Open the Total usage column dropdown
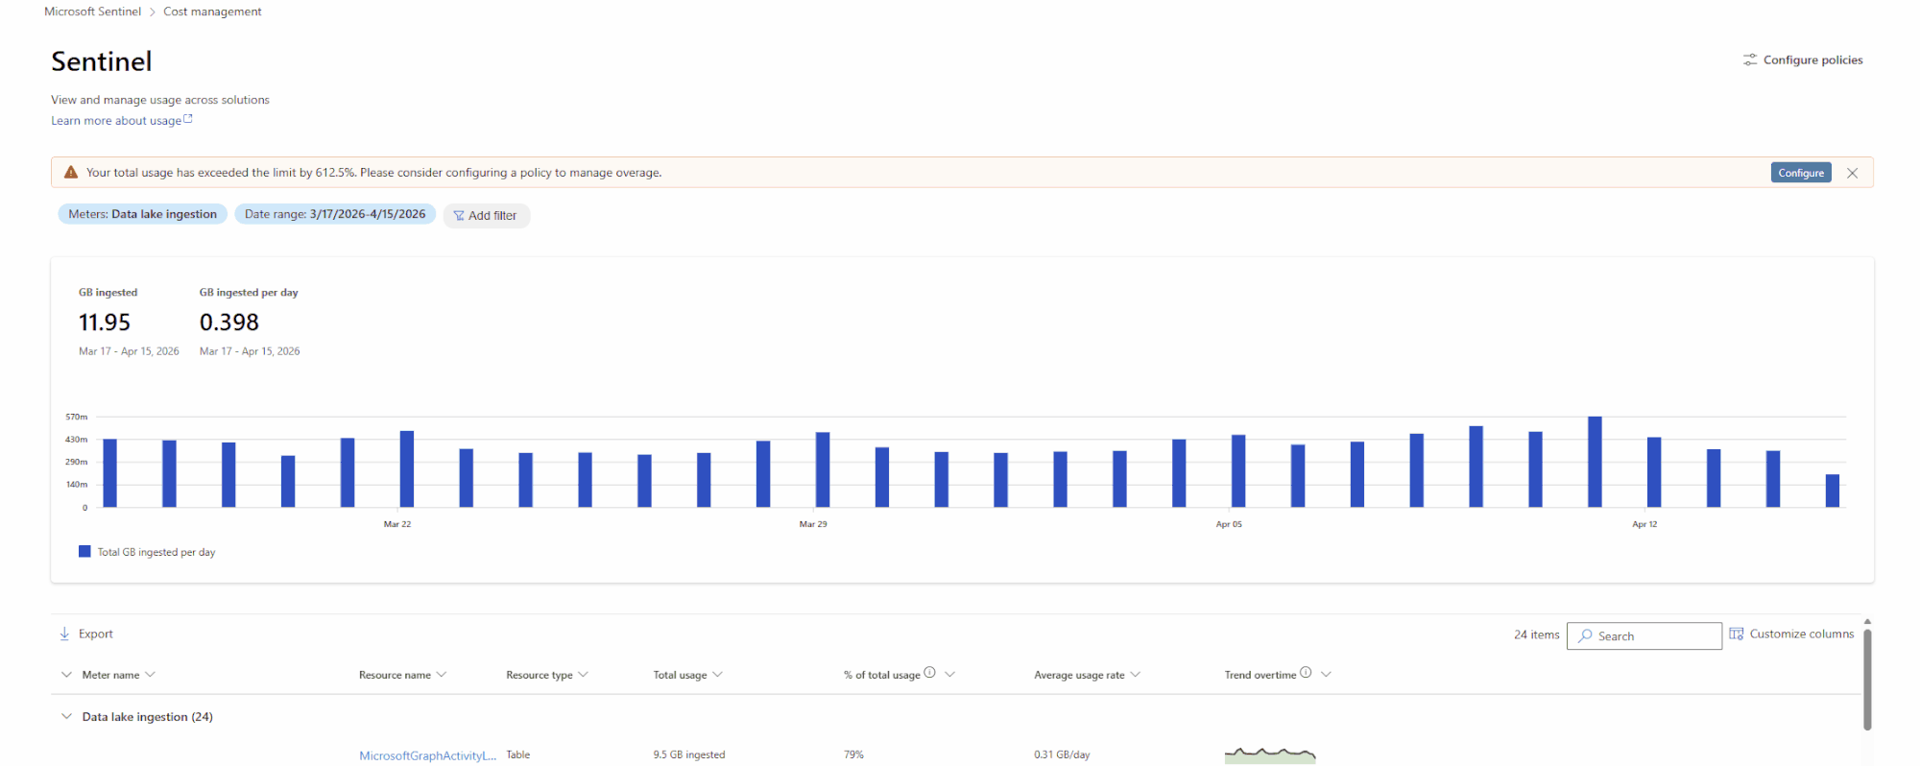 [718, 675]
